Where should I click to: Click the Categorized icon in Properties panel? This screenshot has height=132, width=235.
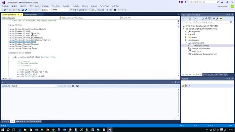point(183,86)
